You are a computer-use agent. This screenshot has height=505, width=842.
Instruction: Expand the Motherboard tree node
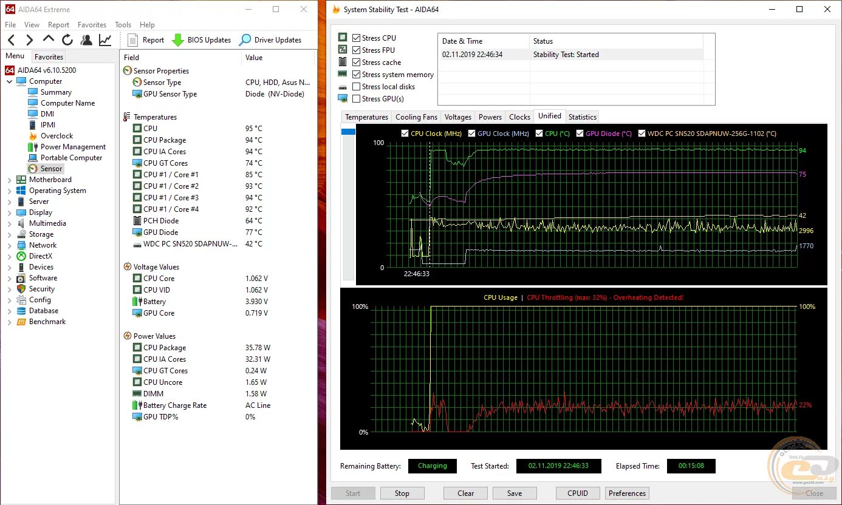(x=10, y=180)
